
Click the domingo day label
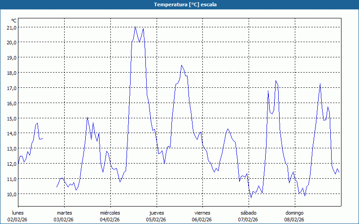(x=294, y=213)
